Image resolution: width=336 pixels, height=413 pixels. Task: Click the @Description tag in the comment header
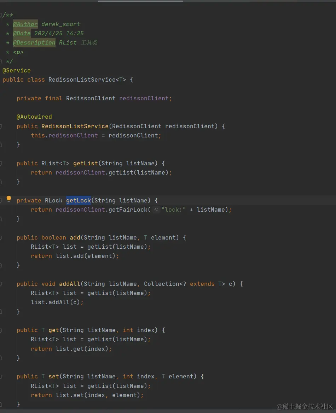tap(34, 42)
